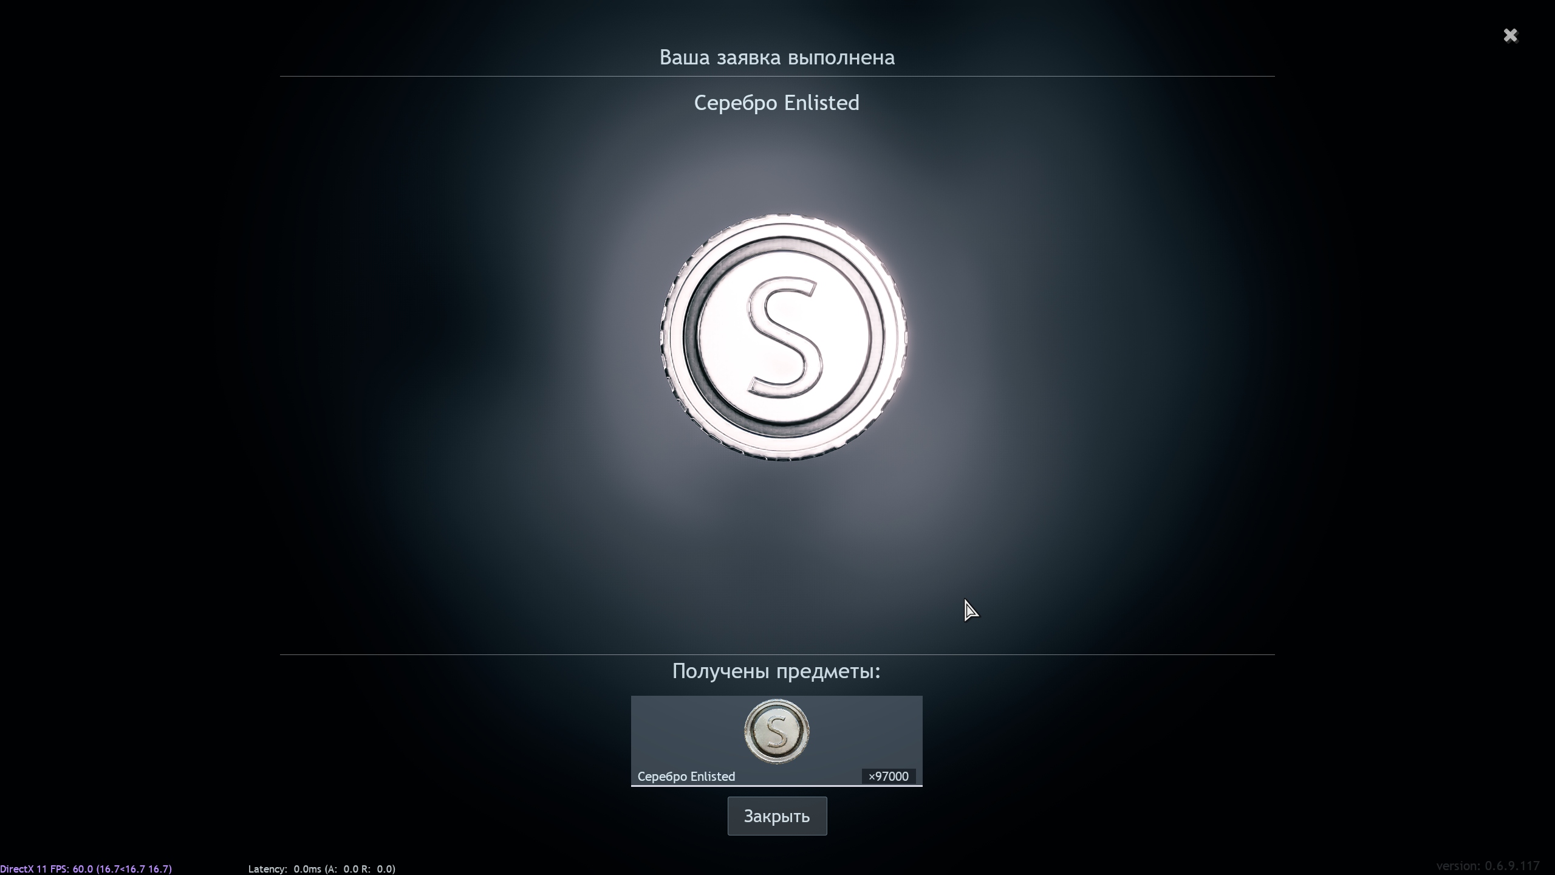Click the DirectX 11 FPS counter
The width and height of the screenshot is (1555, 875).
[x=86, y=869]
